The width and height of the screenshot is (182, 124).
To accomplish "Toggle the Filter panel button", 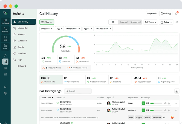I will pyautogui.click(x=47, y=22).
